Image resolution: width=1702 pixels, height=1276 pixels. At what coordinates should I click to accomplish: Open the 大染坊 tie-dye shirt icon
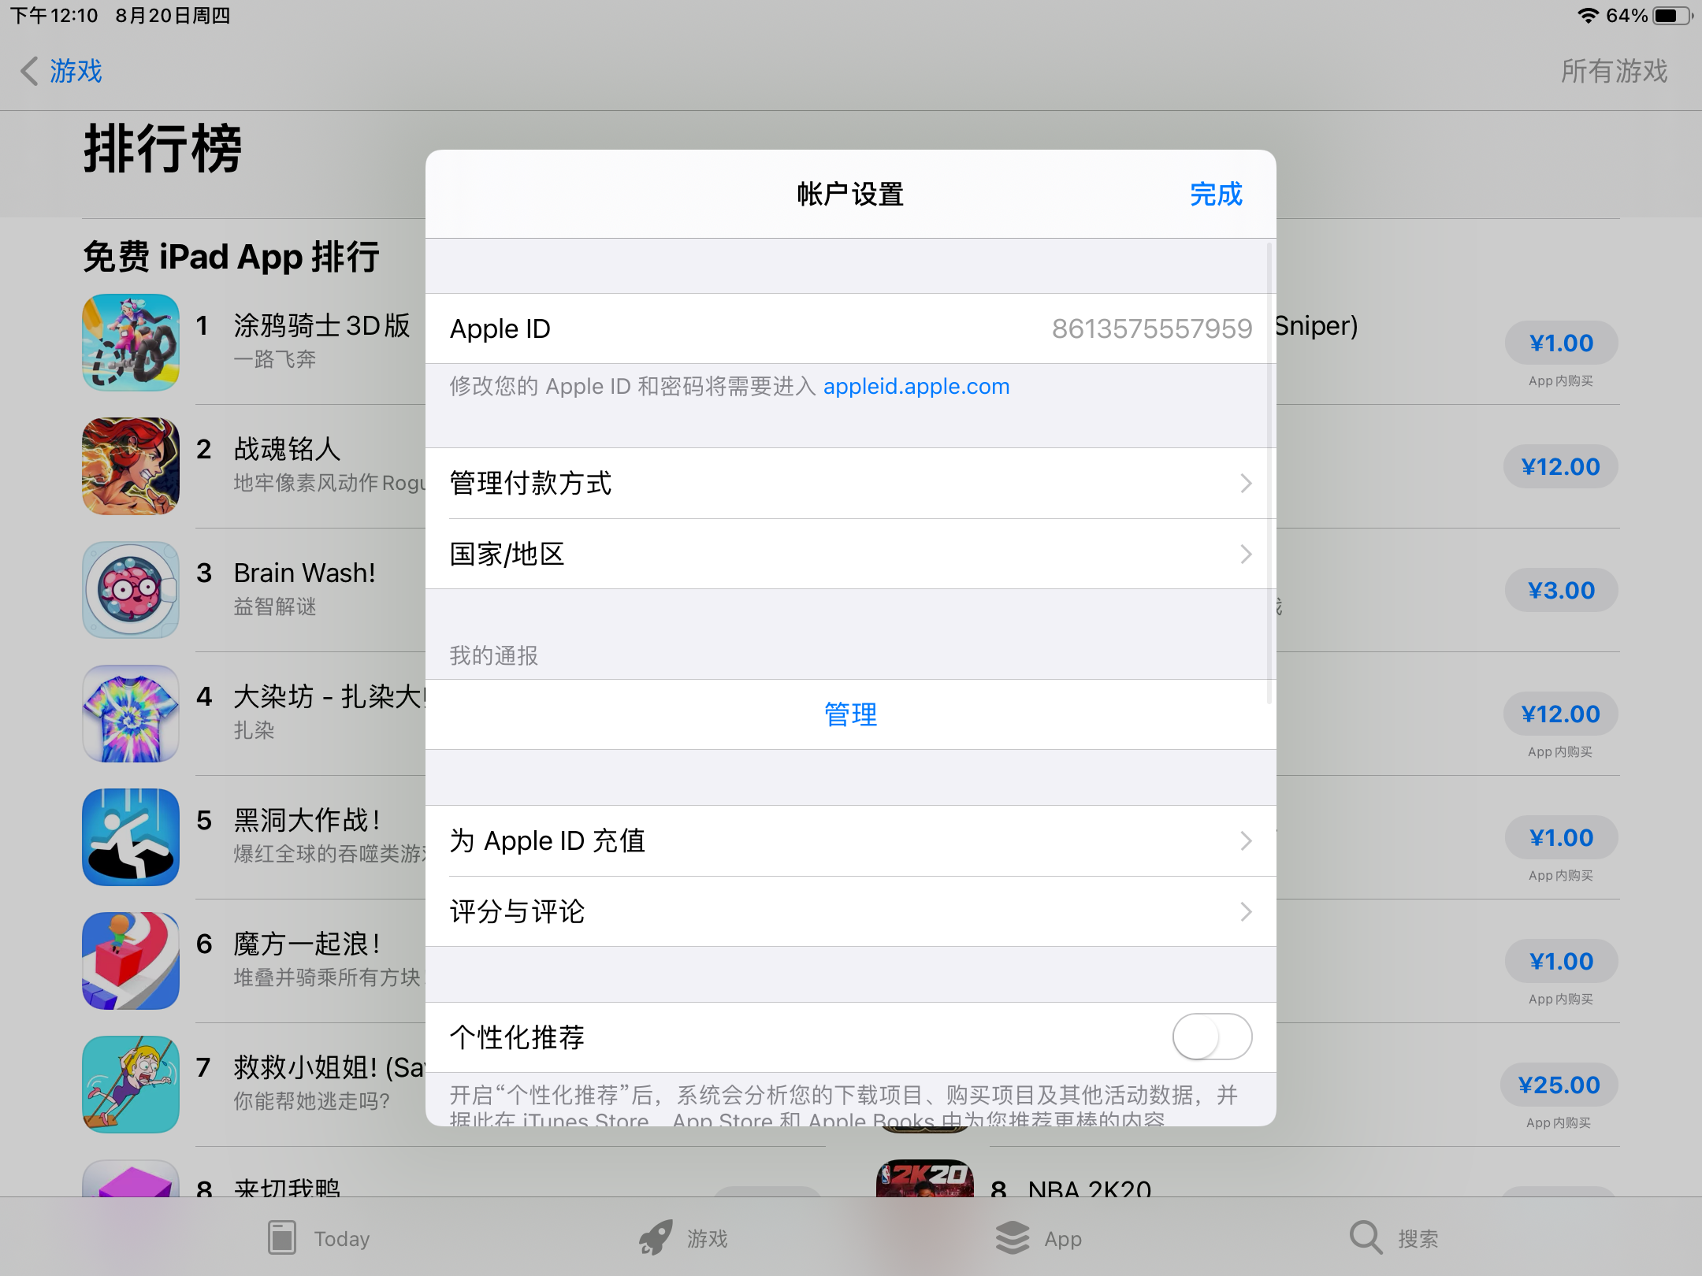tap(131, 714)
